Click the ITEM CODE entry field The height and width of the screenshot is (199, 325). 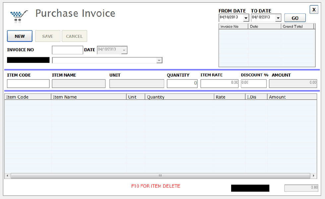[28, 83]
